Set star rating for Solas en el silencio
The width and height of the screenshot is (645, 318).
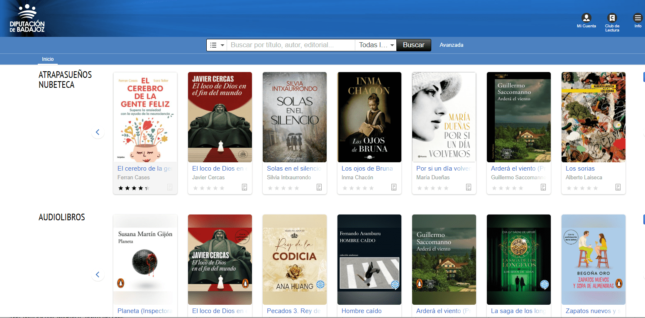[x=283, y=188]
